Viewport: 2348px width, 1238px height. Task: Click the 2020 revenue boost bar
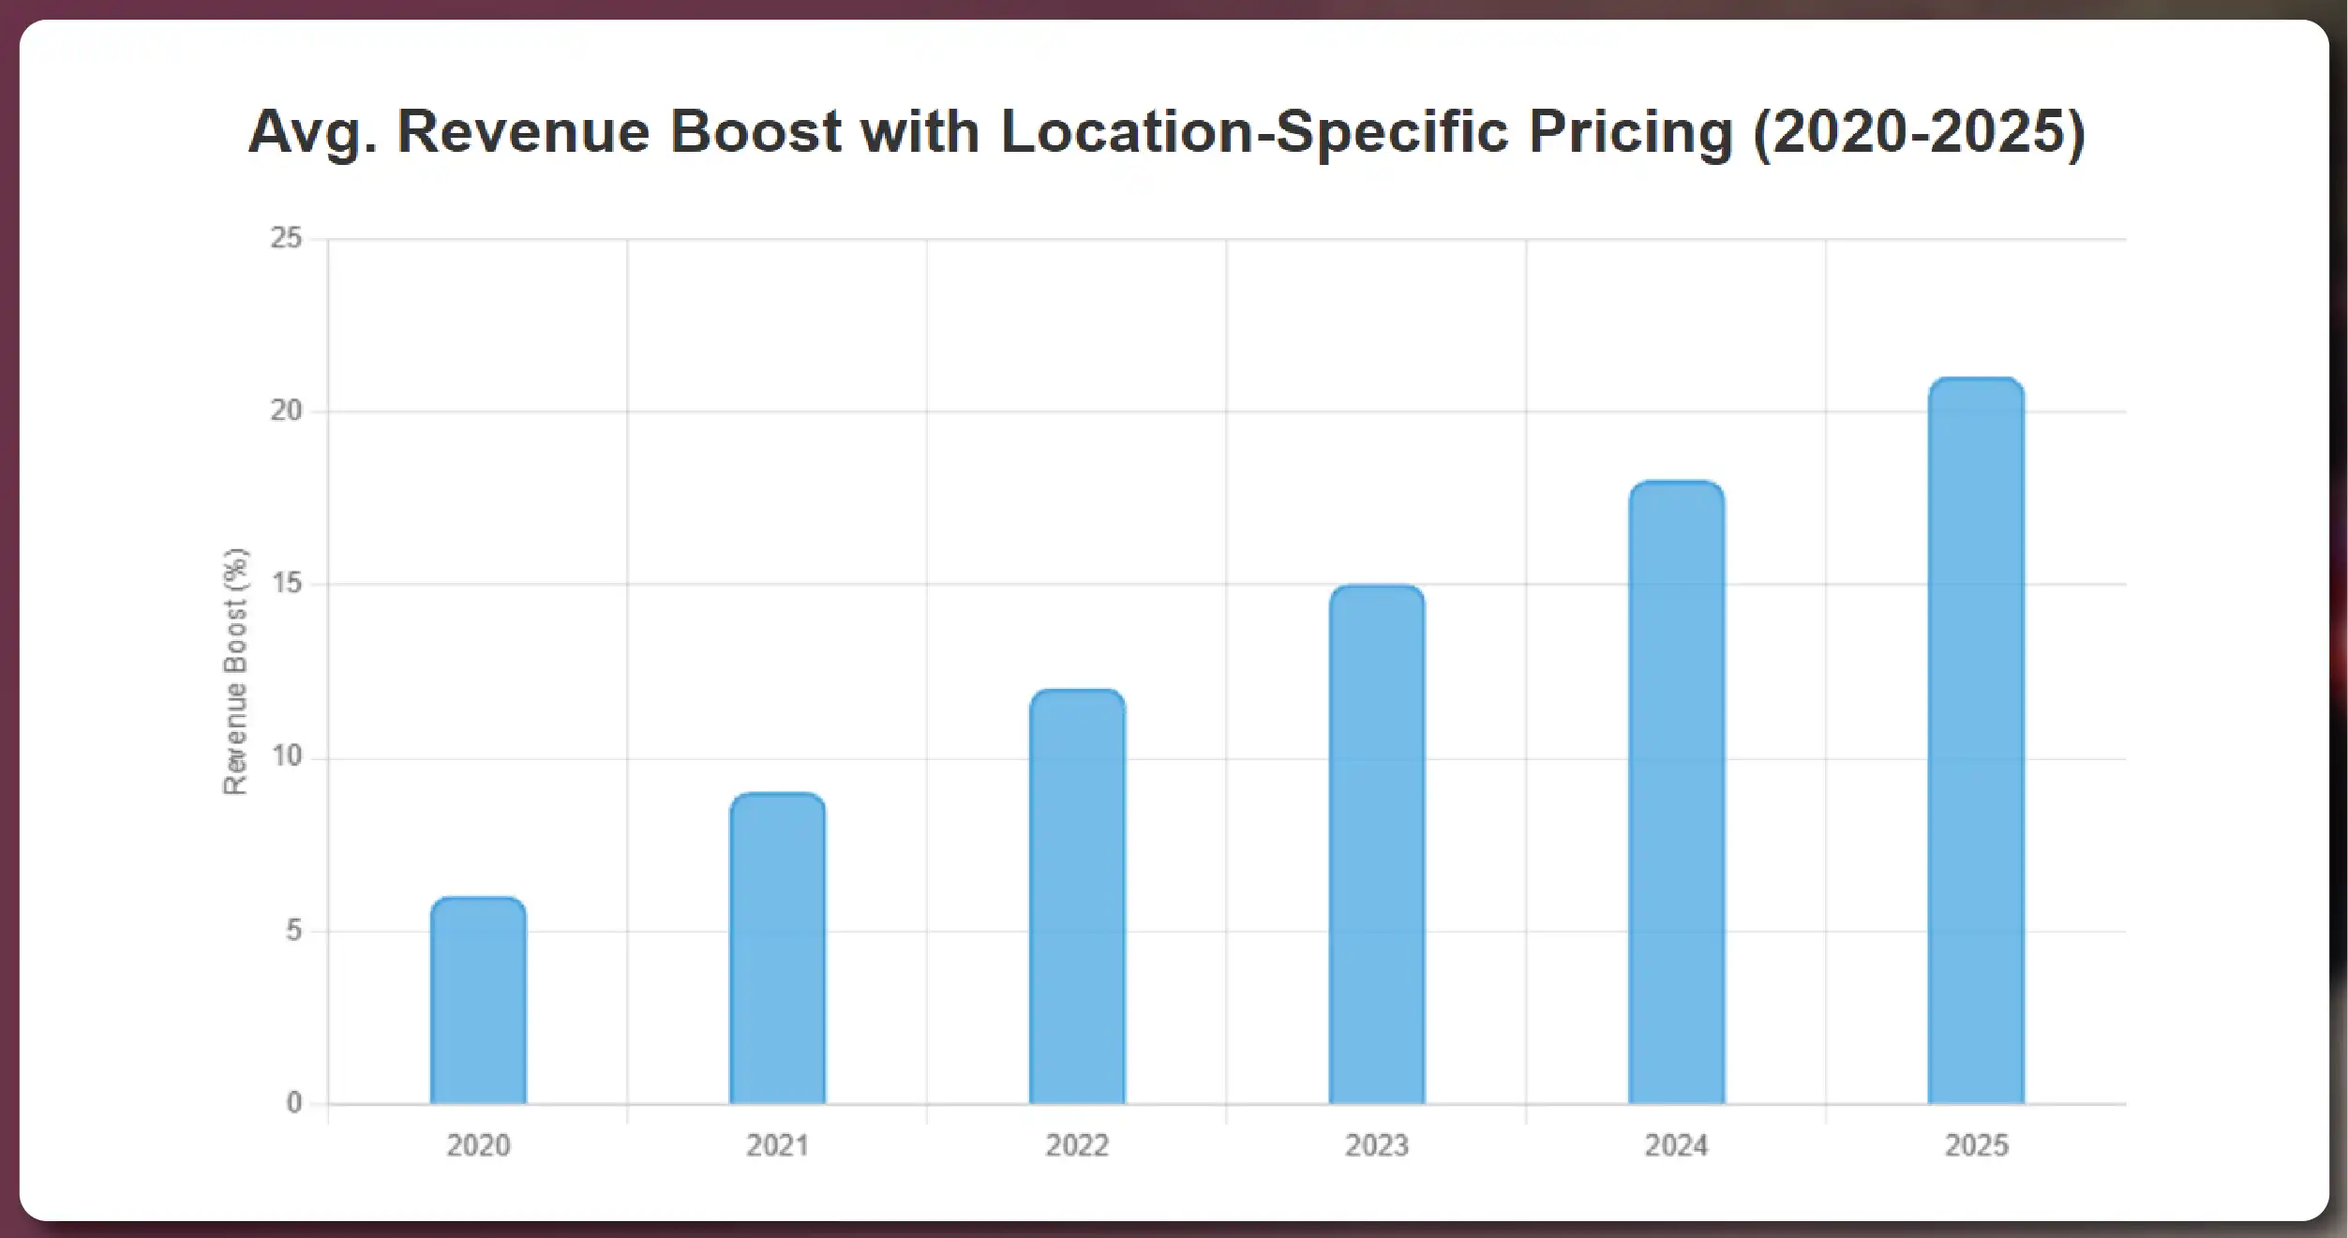pyautogui.click(x=478, y=1000)
